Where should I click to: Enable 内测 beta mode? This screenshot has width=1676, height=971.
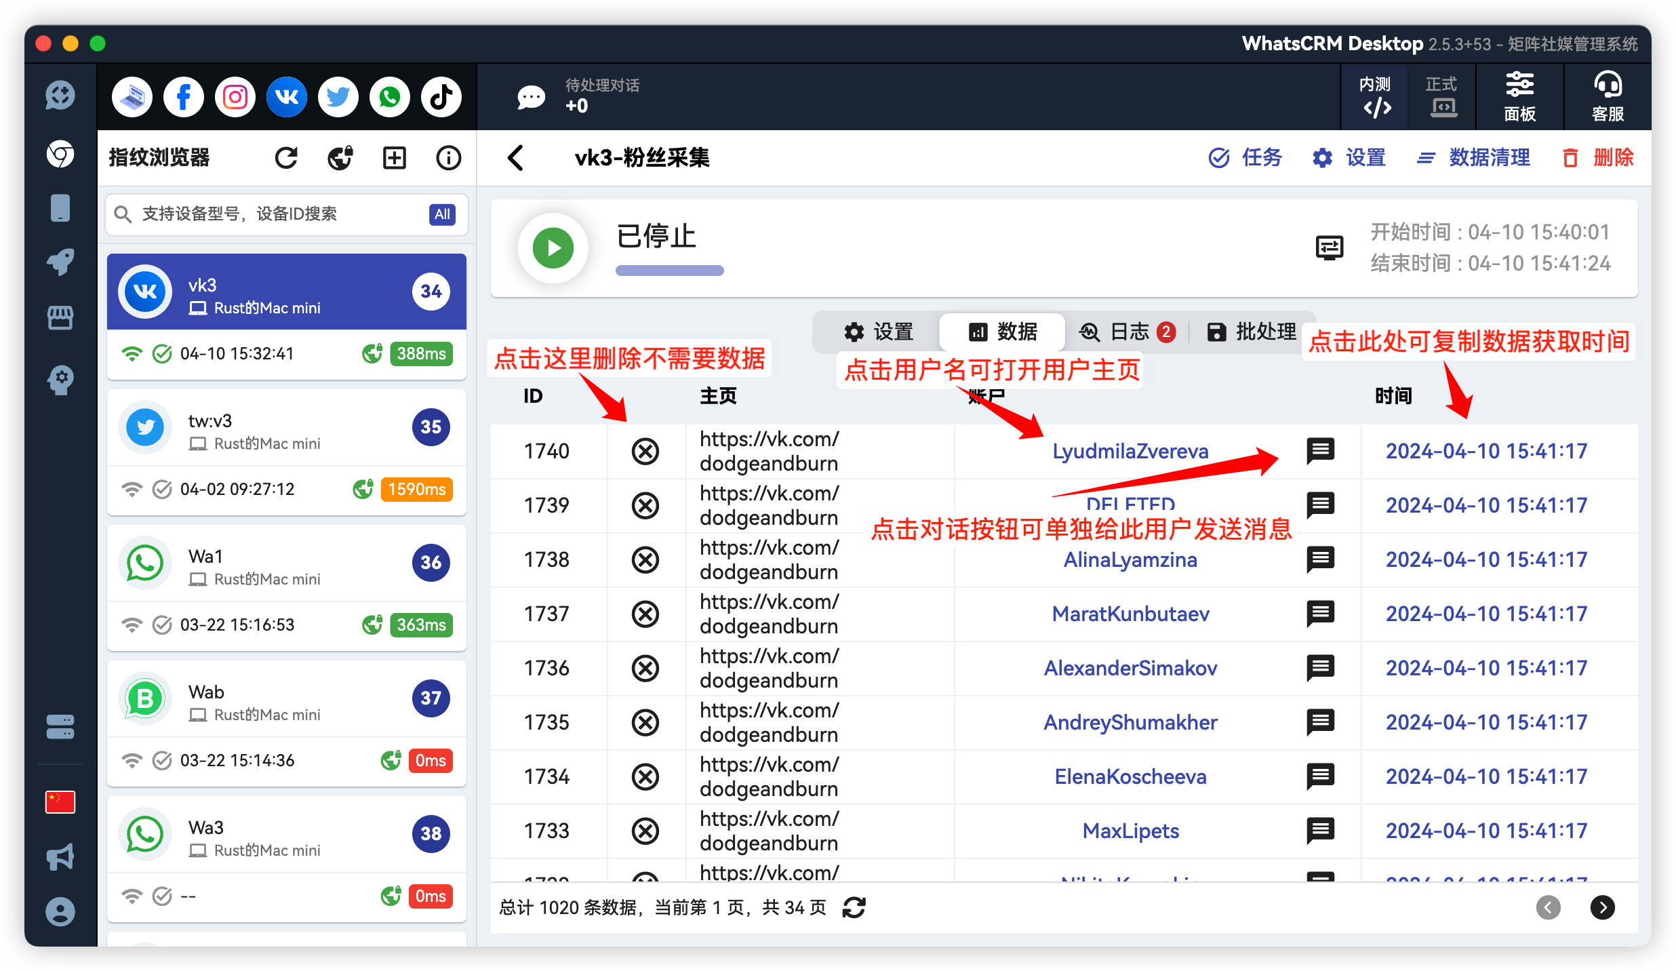1375,96
